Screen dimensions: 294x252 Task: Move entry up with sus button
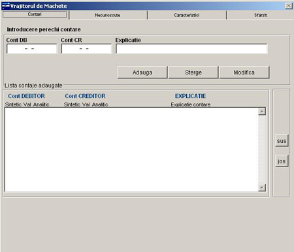click(x=282, y=141)
